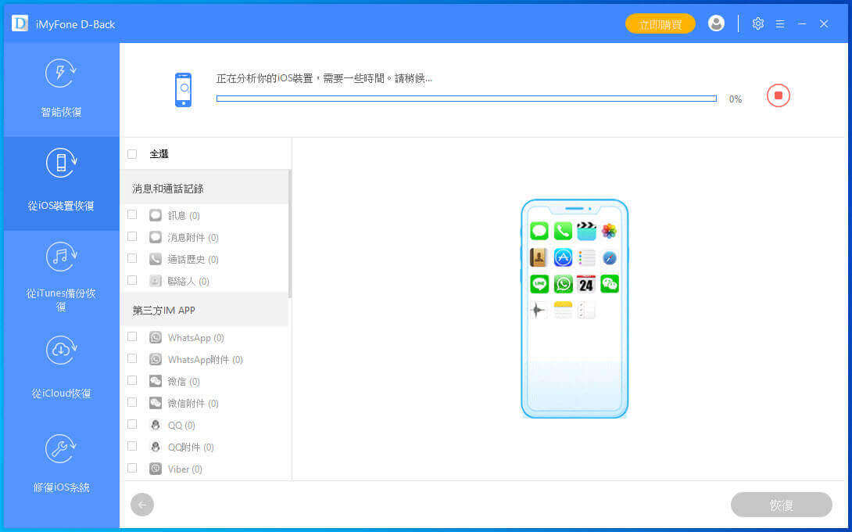Check the QQ附件 checkbox

point(132,446)
